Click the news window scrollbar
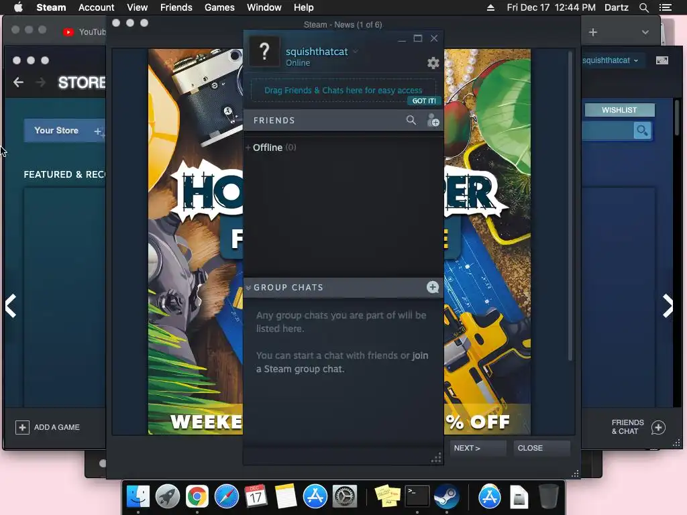Screen dimensions: 687x515 point(570,206)
